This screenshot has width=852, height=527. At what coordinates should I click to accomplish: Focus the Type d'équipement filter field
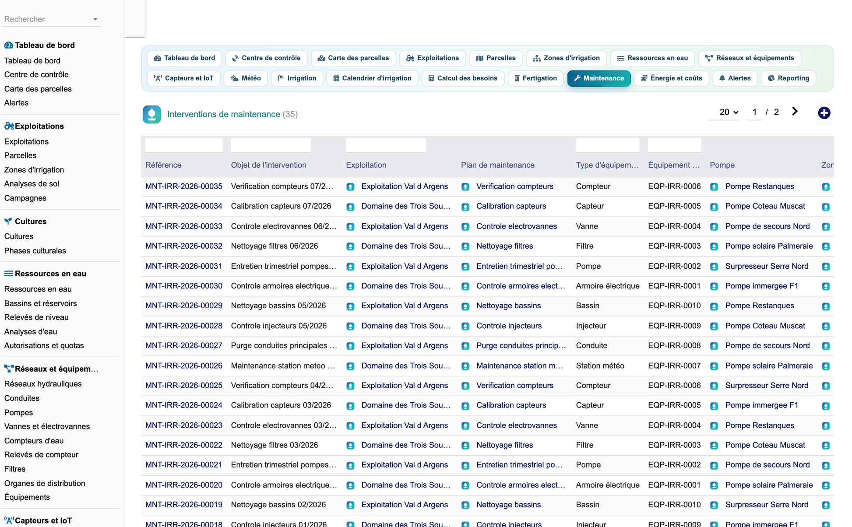(x=608, y=145)
